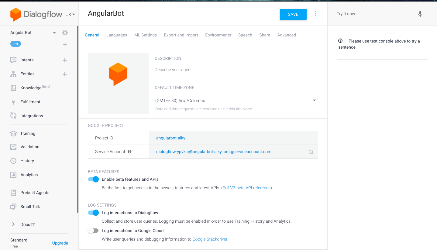
Task: Open the Google Stackdriver link
Action: click(210, 239)
